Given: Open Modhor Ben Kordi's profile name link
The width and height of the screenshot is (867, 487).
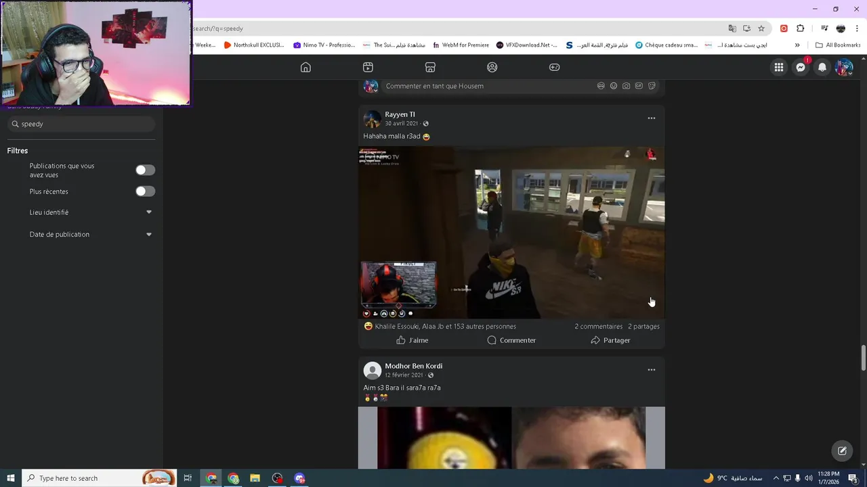Looking at the screenshot, I should [413, 366].
